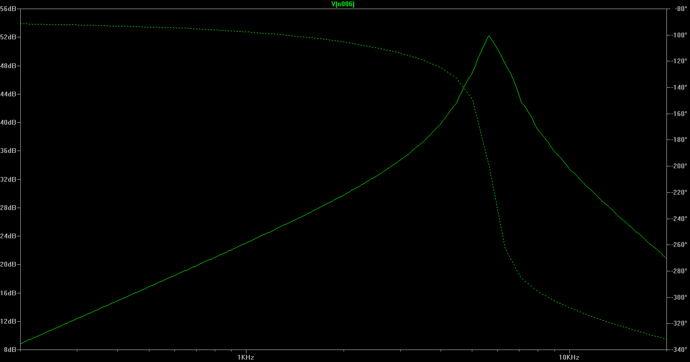The image size is (690, 362).
Task: Click the 44dB left axis label
Action: point(8,94)
